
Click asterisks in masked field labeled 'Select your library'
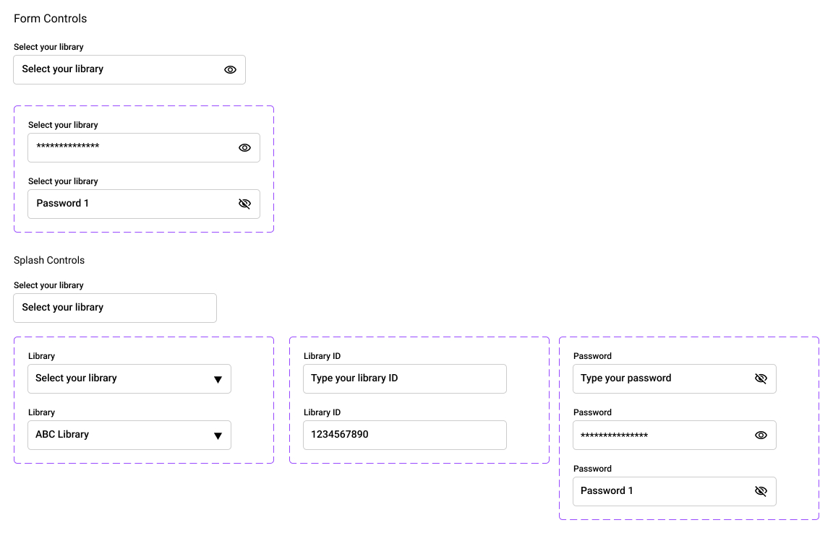click(x=68, y=147)
